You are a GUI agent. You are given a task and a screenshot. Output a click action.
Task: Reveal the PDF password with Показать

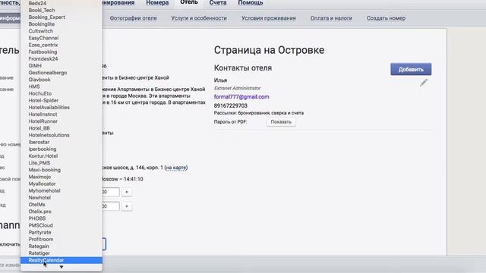pos(281,122)
